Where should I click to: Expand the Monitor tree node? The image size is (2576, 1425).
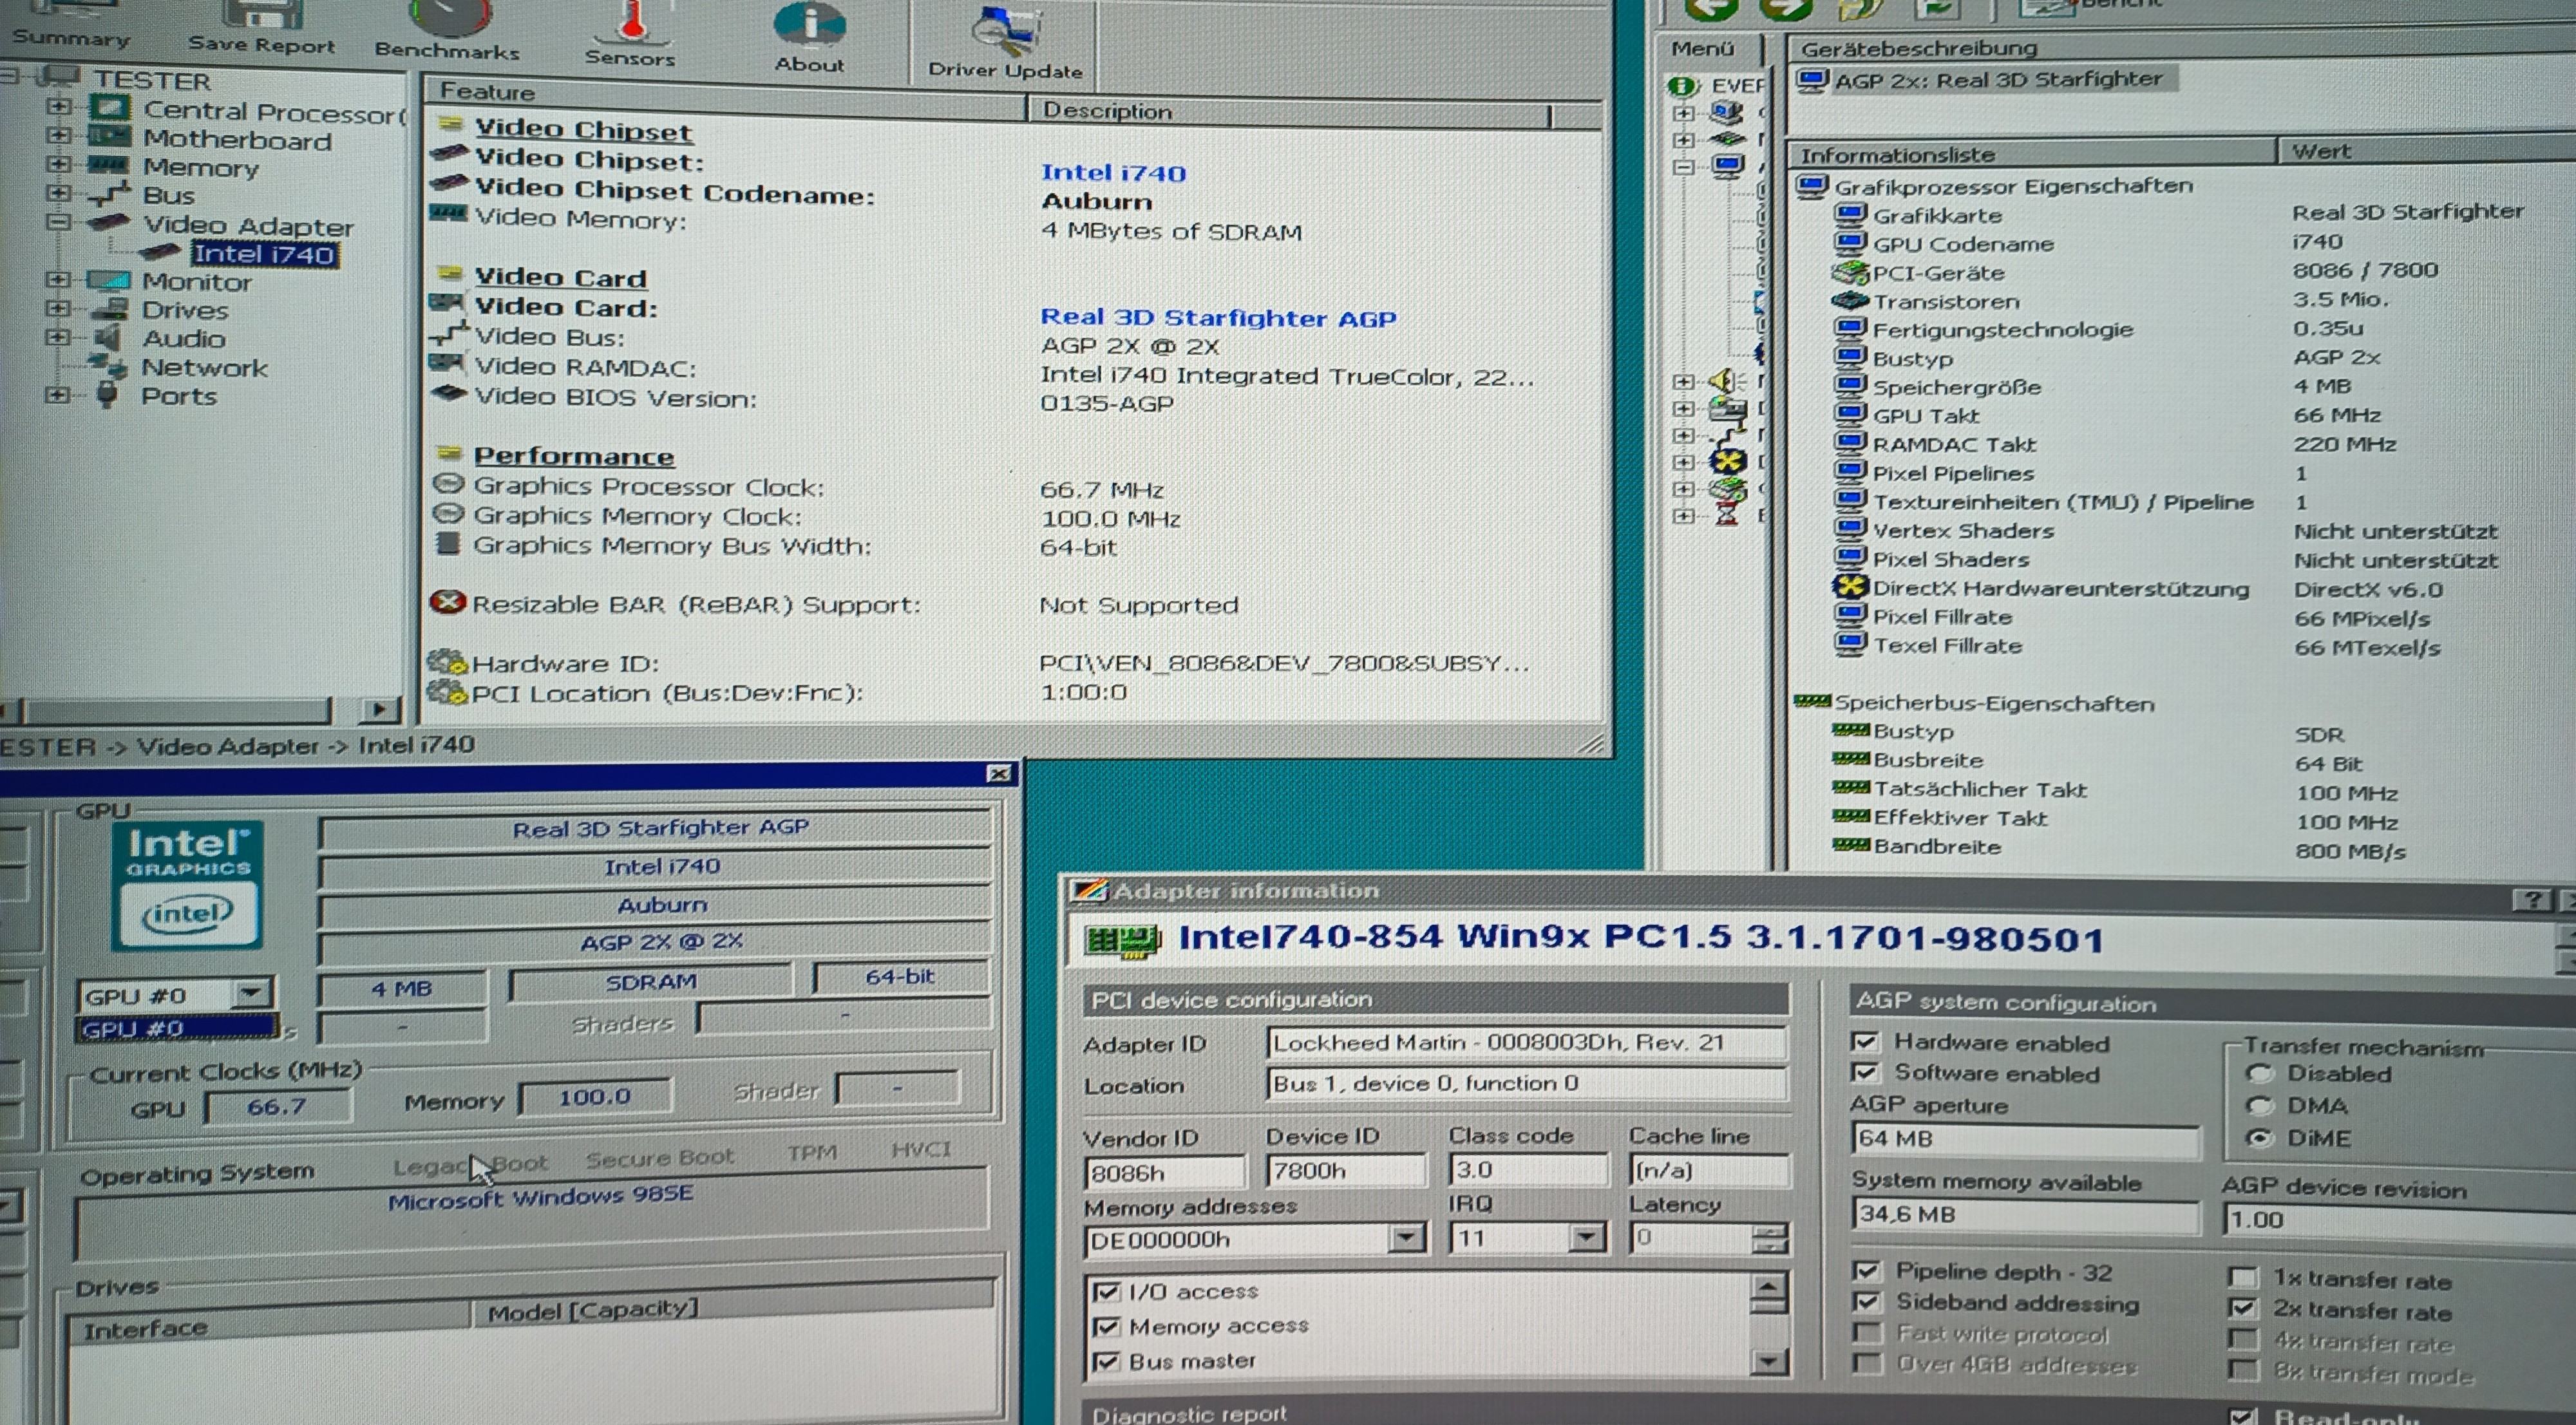(x=58, y=280)
